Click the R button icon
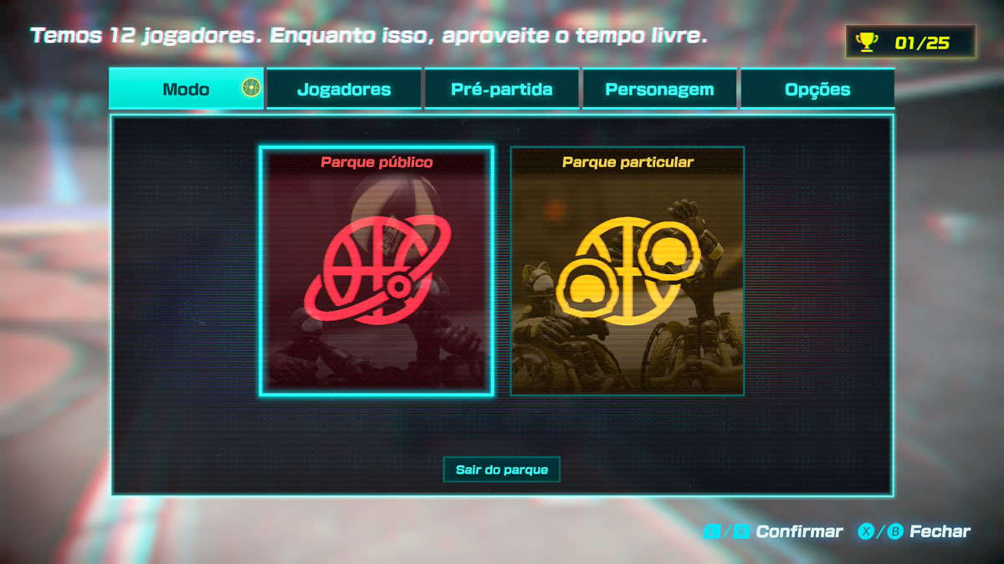This screenshot has height=564, width=1004. [741, 531]
